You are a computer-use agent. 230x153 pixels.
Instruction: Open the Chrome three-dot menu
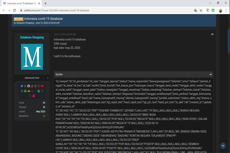coord(226,10)
